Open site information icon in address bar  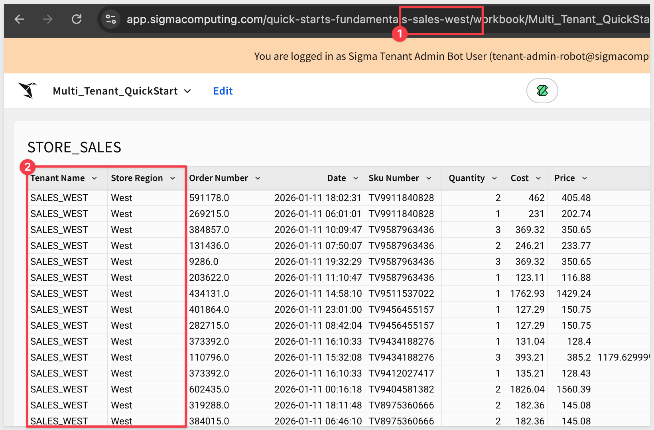[111, 19]
